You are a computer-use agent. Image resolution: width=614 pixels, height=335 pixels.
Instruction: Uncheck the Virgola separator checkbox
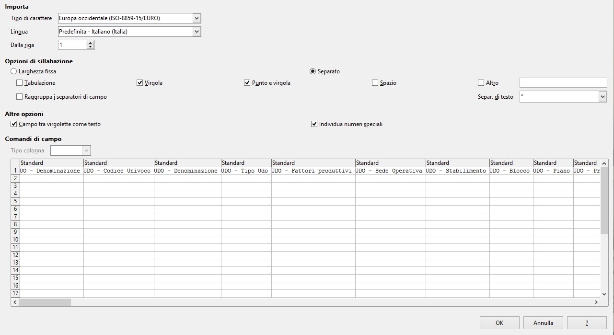140,83
